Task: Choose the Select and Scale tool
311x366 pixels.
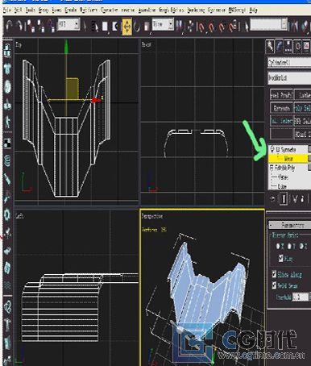Action: click(x=147, y=27)
